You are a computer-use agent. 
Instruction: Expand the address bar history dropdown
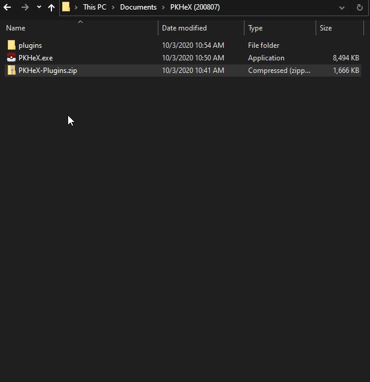[x=342, y=8]
